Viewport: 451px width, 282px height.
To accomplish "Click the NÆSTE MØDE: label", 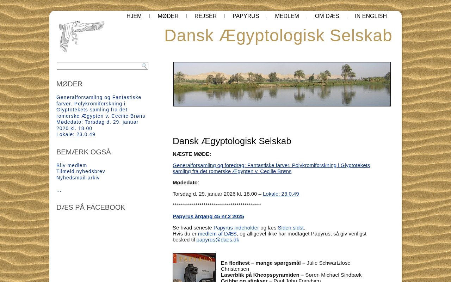I will pyautogui.click(x=192, y=154).
